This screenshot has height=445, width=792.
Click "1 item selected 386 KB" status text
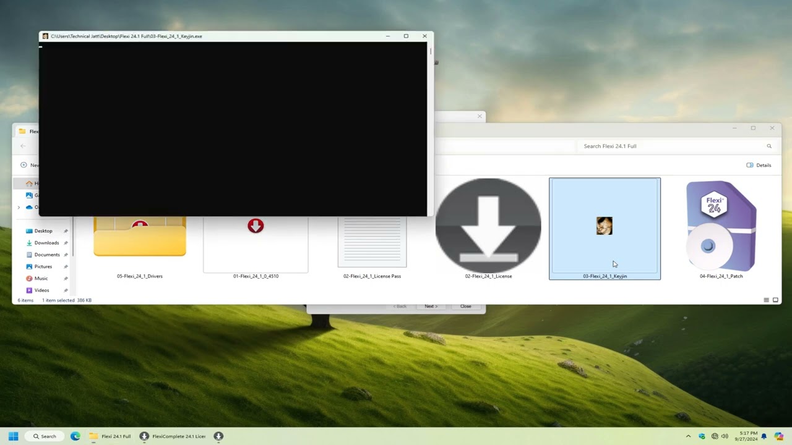67,300
